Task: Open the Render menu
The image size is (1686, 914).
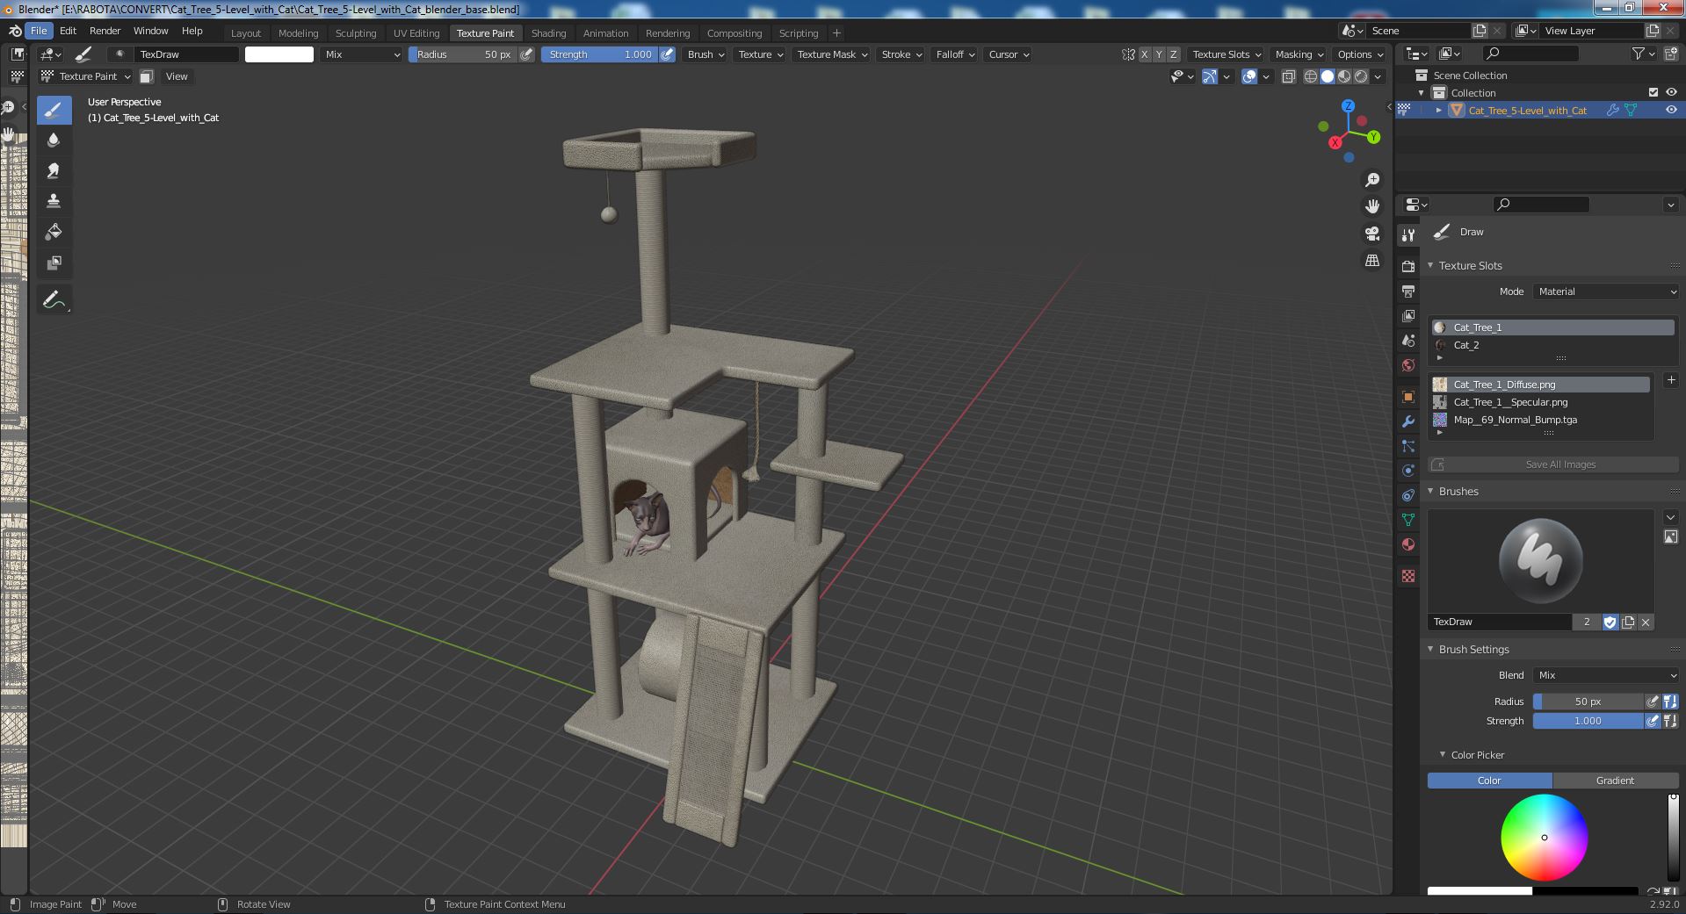Action: click(x=105, y=31)
